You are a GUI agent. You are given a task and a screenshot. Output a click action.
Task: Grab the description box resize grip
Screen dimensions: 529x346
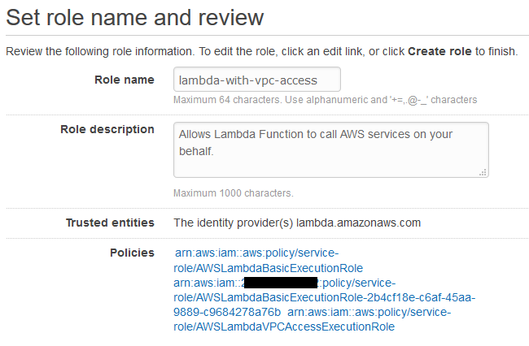tap(483, 172)
